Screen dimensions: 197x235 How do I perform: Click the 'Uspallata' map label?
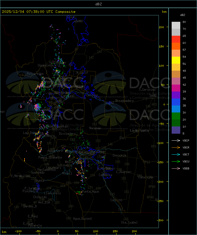pos(45,65)
